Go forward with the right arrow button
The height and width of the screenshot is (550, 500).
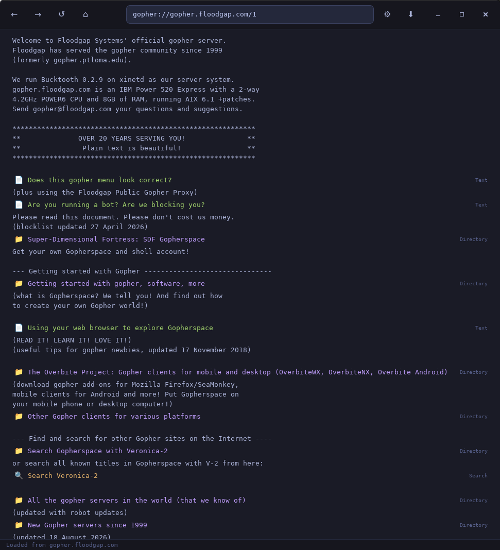coord(38,14)
